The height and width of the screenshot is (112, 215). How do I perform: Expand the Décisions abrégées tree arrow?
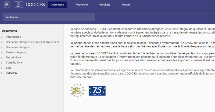(x=2, y=47)
